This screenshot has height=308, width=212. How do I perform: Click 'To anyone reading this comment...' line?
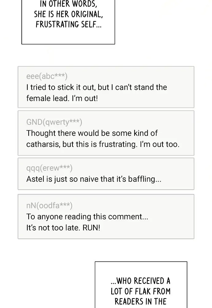[x=87, y=217]
